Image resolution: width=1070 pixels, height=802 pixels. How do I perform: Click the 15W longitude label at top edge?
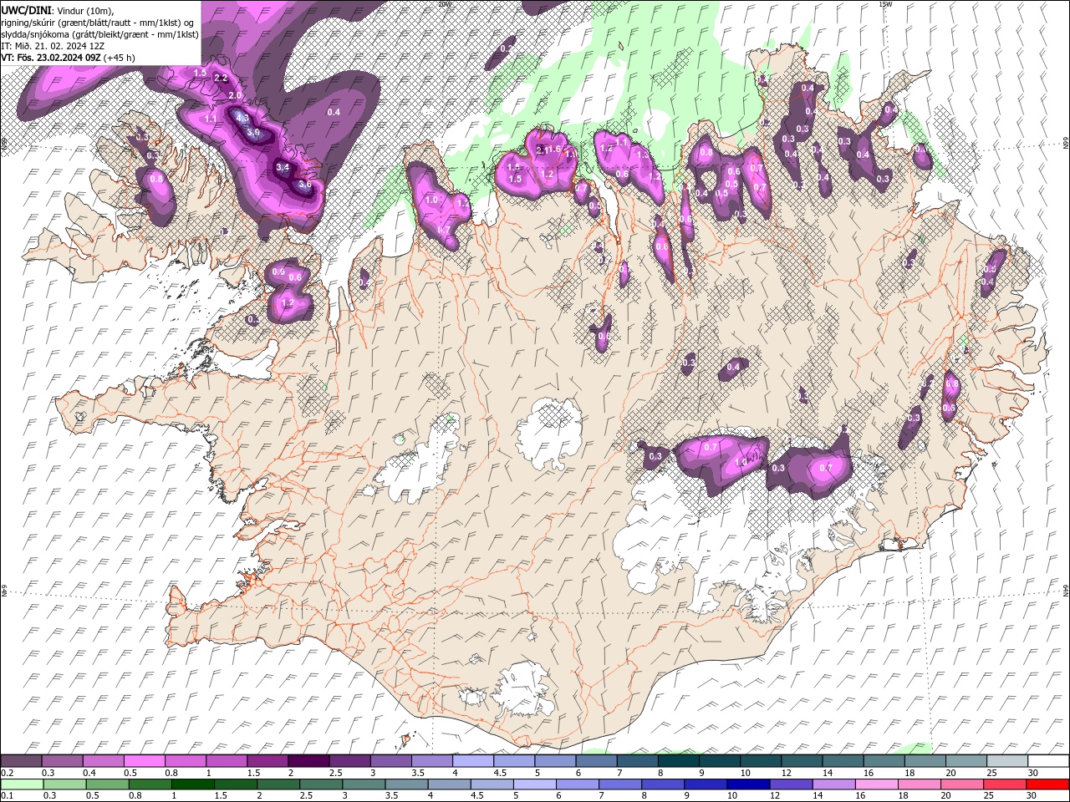pos(885,4)
